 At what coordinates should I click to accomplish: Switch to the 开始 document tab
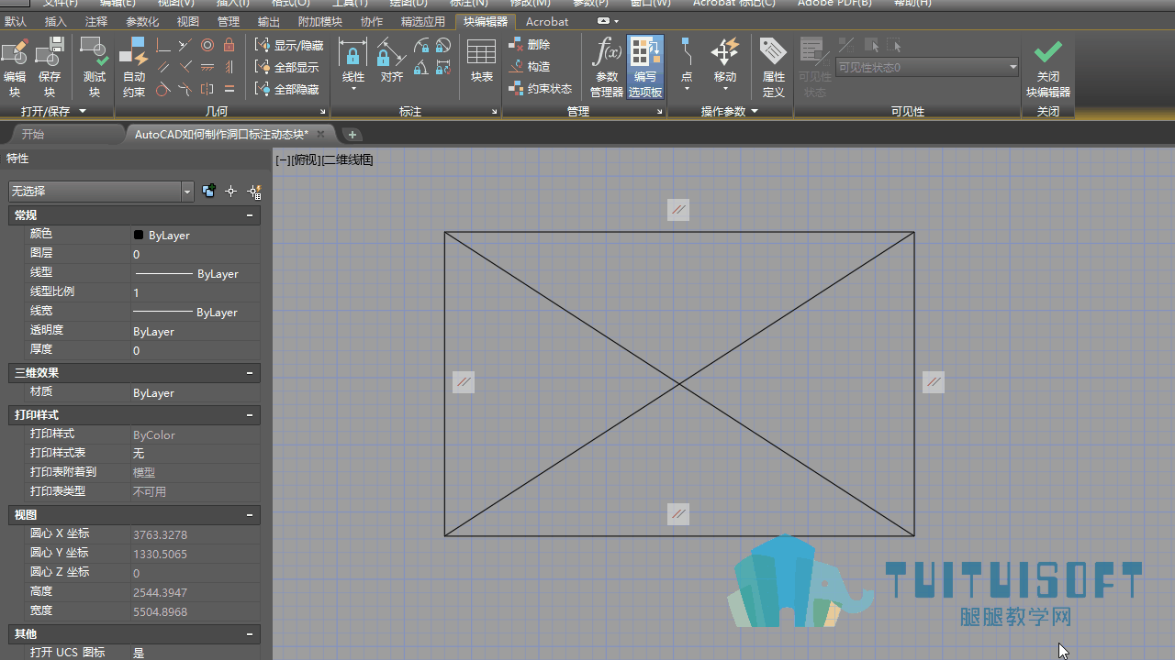pyautogui.click(x=33, y=134)
